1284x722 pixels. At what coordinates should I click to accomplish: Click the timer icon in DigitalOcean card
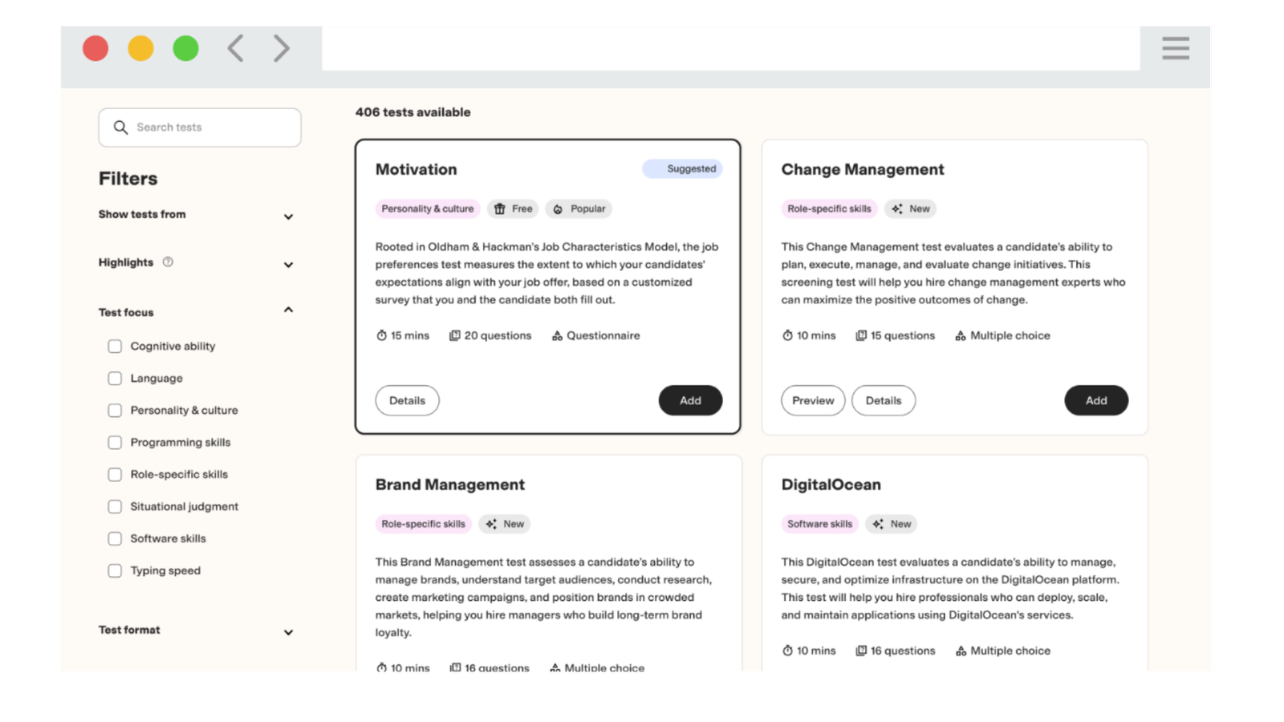tap(788, 651)
